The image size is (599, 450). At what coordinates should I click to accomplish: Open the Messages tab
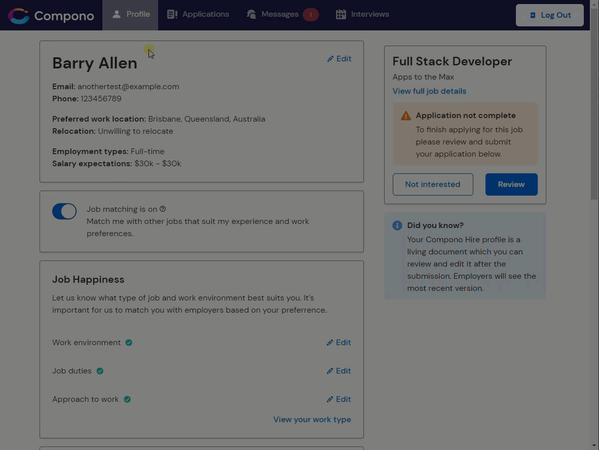(x=283, y=14)
